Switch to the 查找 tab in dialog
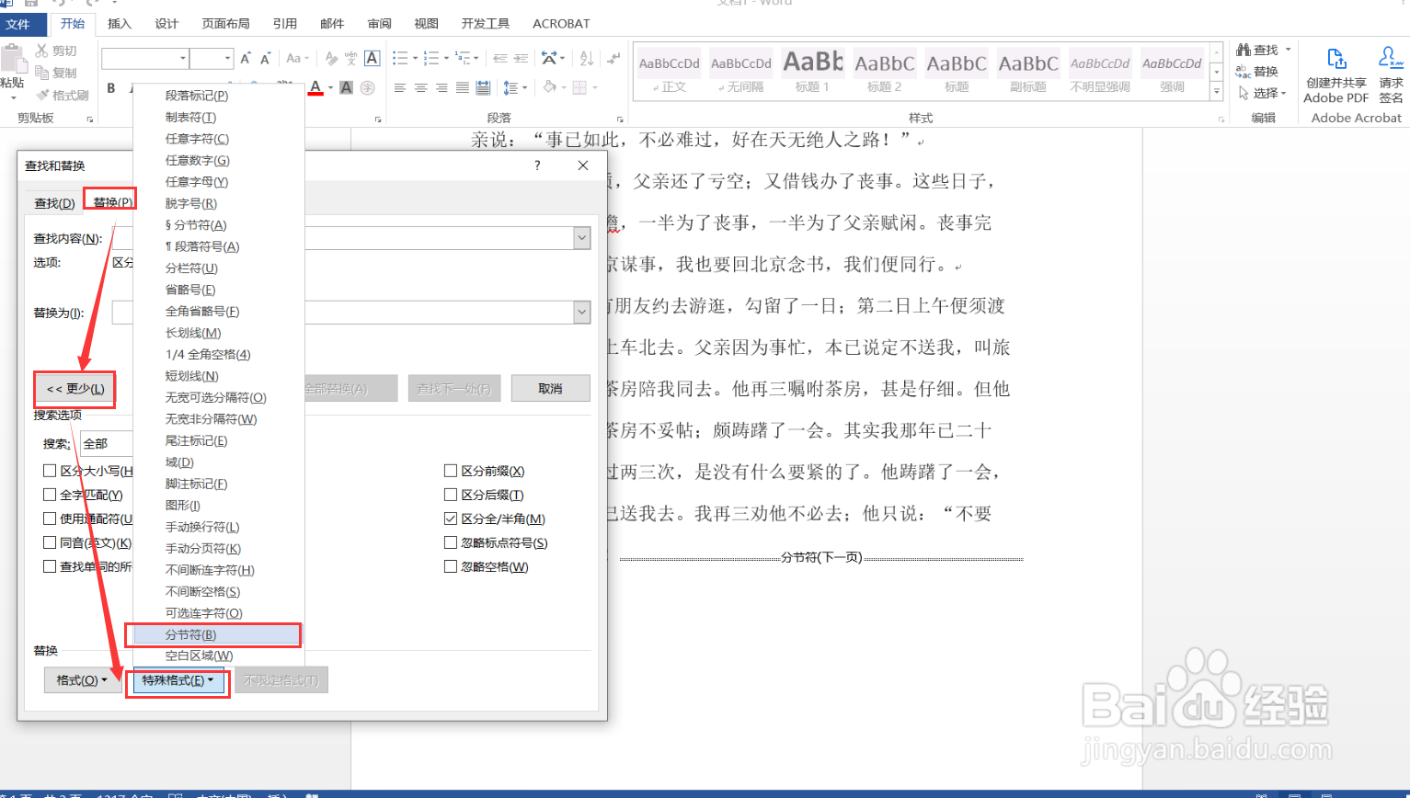The image size is (1410, 798). point(54,203)
